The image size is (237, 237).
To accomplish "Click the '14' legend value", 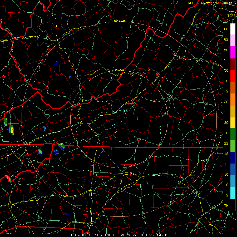I will pyautogui.click(x=226, y=164).
